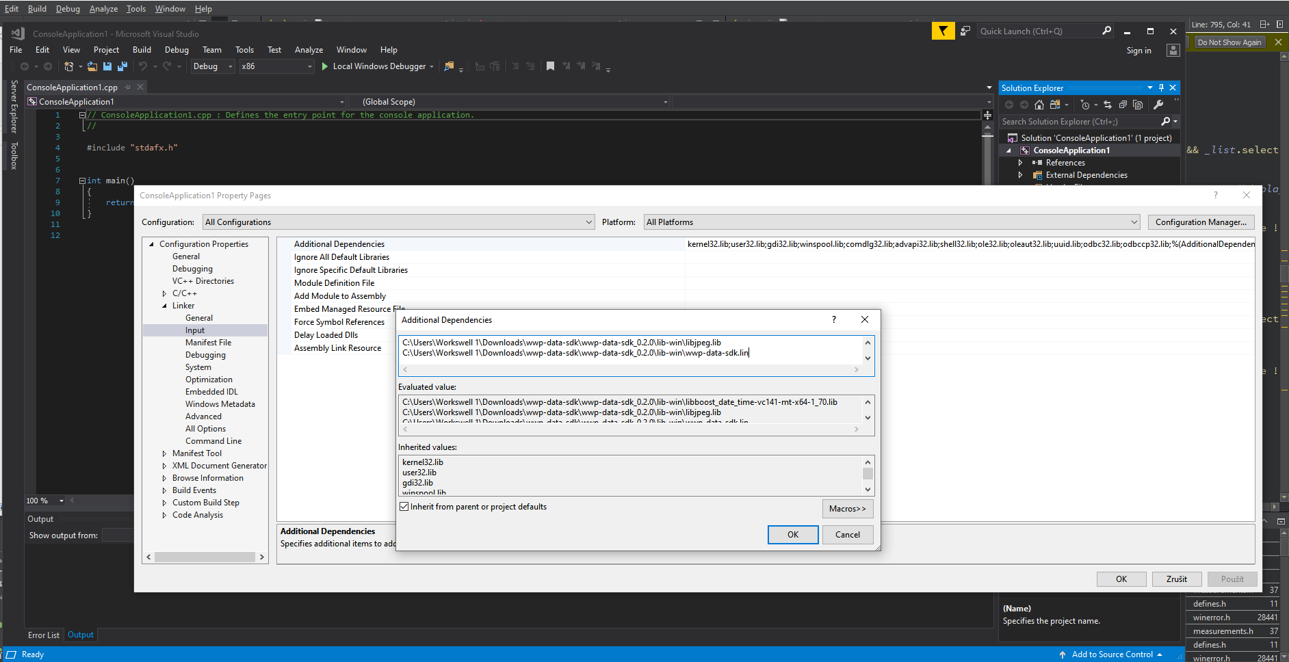The image size is (1289, 662).
Task: Click the Send Feedback icon
Action: [x=965, y=31]
